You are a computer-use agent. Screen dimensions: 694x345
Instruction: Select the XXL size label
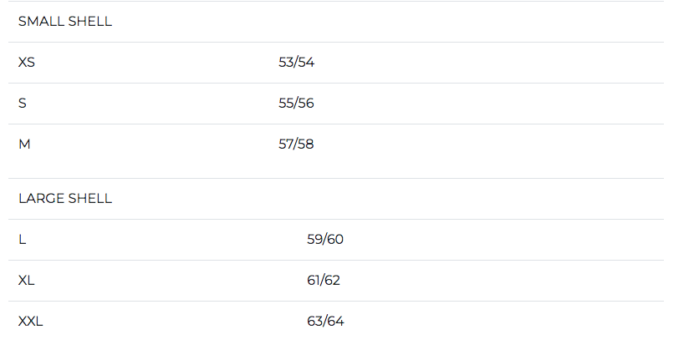pos(30,322)
